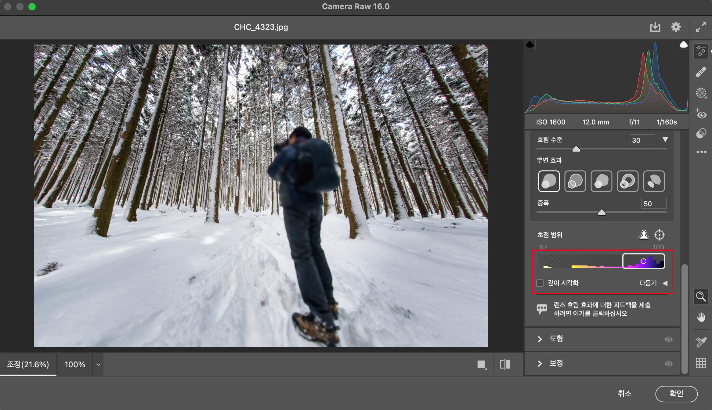The width and height of the screenshot is (712, 410).
Task: Enable the 깊이 시각화 checkbox
Action: tap(540, 283)
